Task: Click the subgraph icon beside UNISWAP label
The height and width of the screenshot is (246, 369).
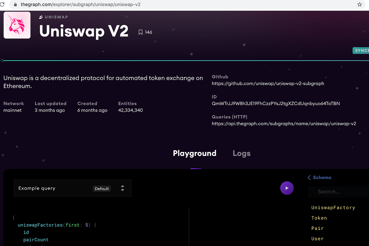Action: pyautogui.click(x=41, y=17)
